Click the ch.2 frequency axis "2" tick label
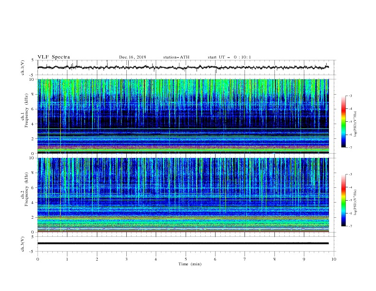This screenshot has width=376, height=291. (x=33, y=217)
